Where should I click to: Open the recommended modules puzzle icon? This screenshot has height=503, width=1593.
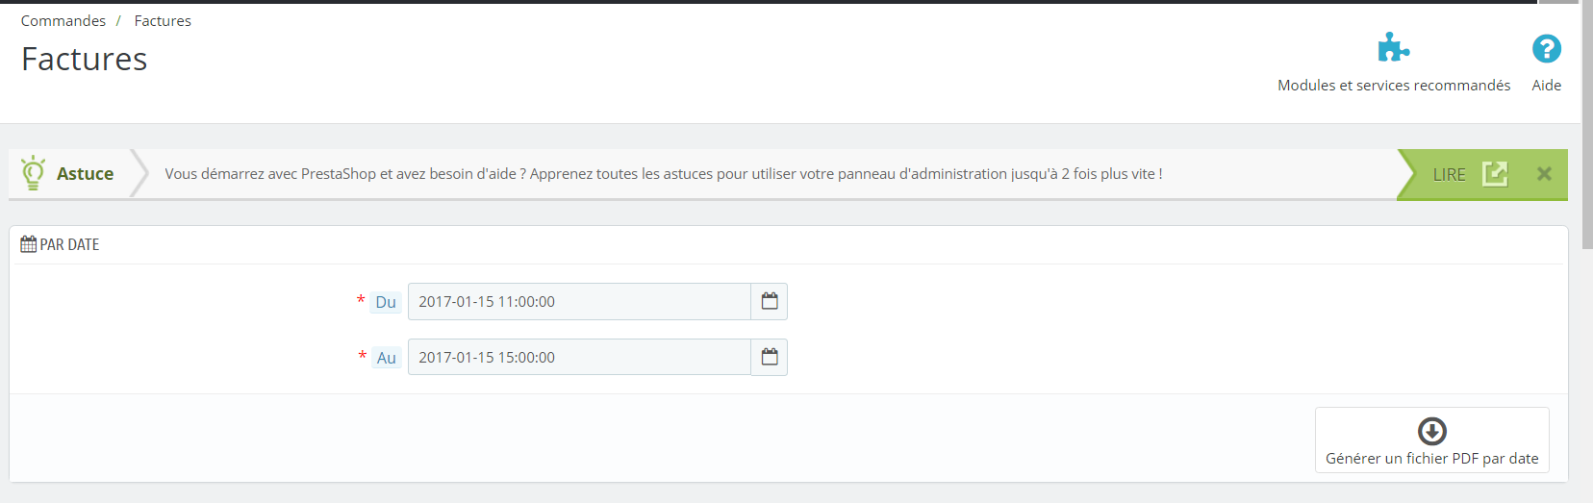pos(1393,48)
